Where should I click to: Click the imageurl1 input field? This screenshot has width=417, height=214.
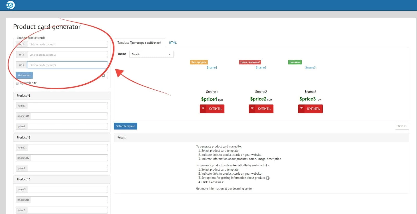[x=69, y=116]
